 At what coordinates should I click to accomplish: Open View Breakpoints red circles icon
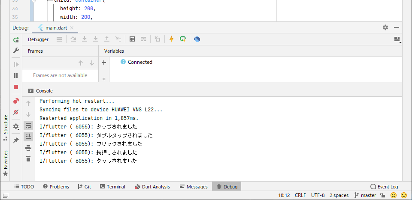click(16, 101)
